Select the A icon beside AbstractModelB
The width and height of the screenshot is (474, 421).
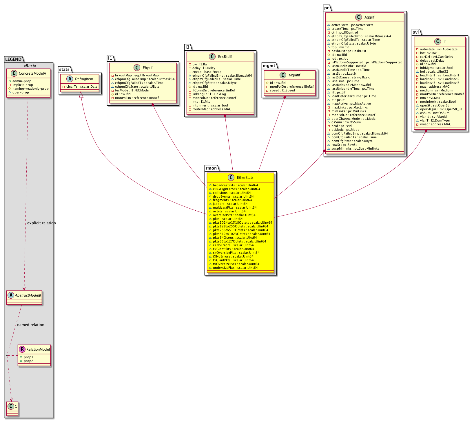tap(11, 295)
